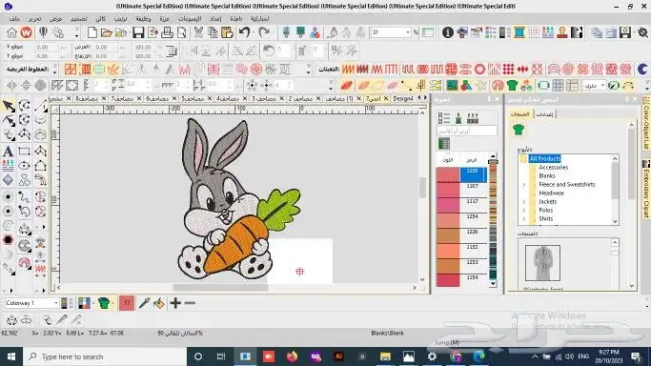Cut the selection with the scissors icon
Screen dimensions: 651x366
click(198, 32)
